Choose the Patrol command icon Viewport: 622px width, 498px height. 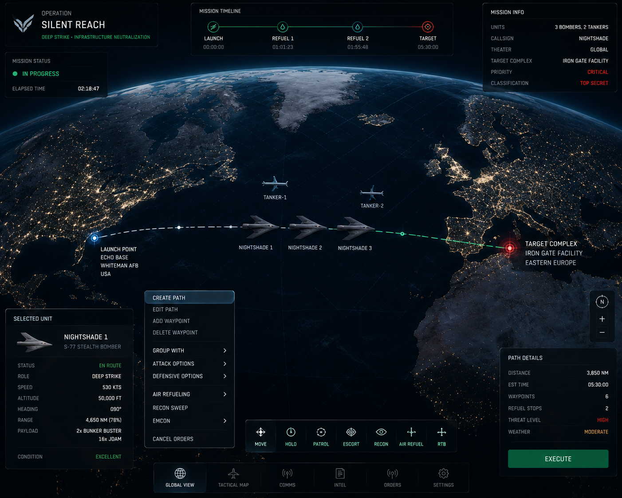[x=321, y=432]
